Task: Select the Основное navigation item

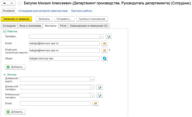Action: tap(9, 11)
